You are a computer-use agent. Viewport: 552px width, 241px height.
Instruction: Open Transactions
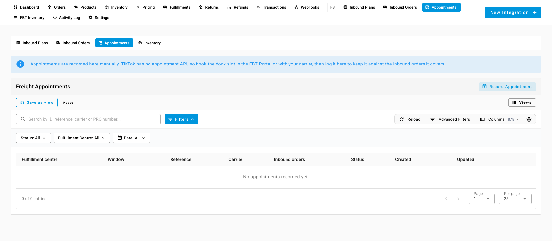[271, 7]
